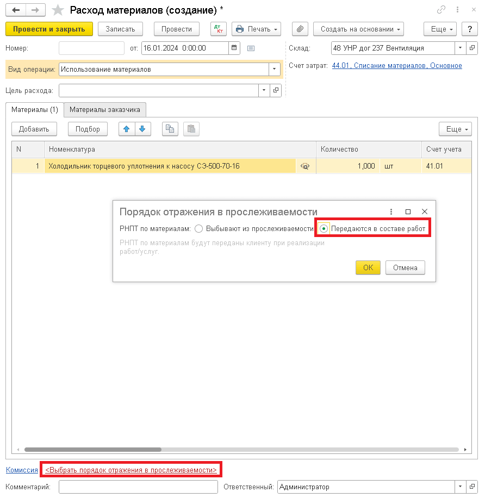The height and width of the screenshot is (498, 485).
Task: Mark document as favorite with star
Action: coord(57,10)
